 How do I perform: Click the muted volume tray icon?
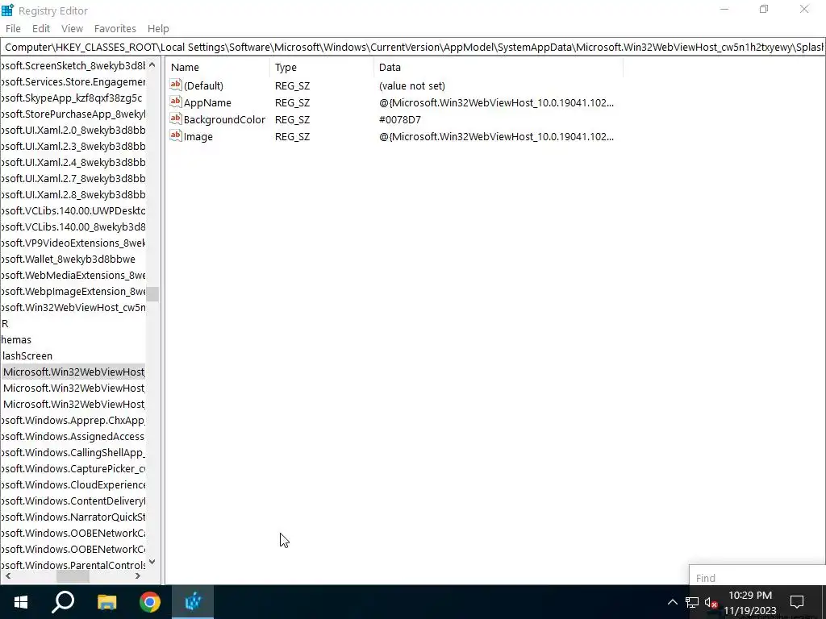(711, 602)
